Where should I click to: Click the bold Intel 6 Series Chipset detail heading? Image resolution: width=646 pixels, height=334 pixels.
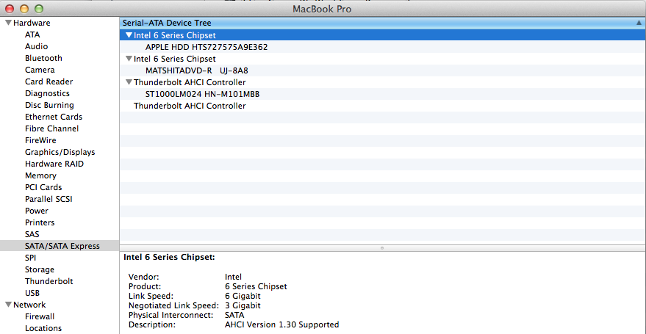tap(169, 258)
